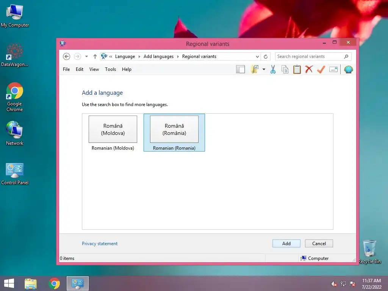Expand the breadcrumb overflow chevrons

(x=111, y=57)
